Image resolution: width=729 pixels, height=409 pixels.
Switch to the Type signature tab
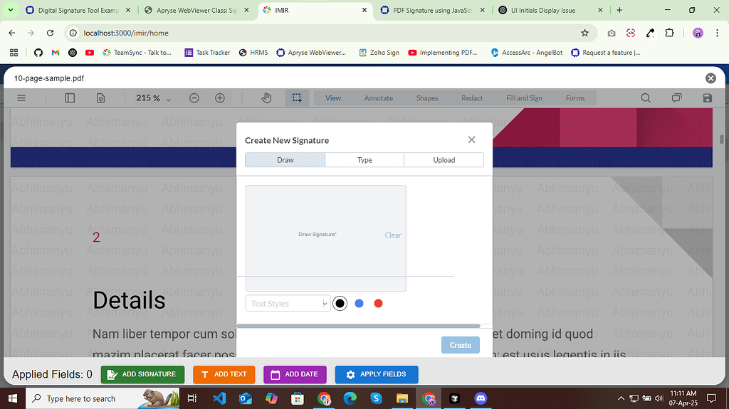(x=364, y=160)
